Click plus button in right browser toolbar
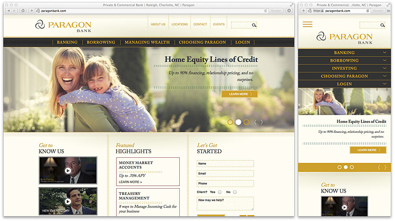 click(x=303, y=11)
